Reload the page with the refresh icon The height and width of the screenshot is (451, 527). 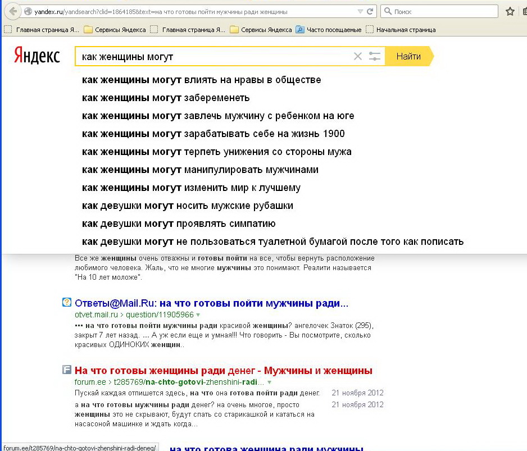tap(370, 11)
